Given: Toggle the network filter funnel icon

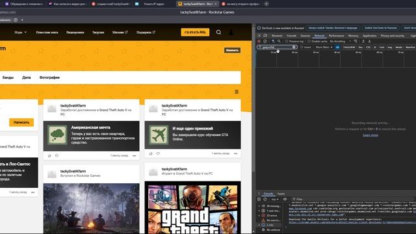Looking at the screenshot, I should (273, 42).
